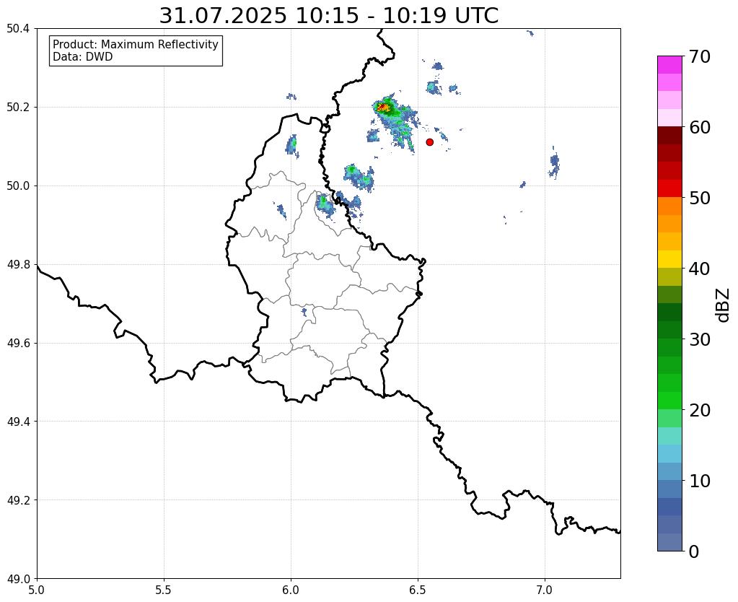Click the 50.2 latitude tick label
This screenshot has width=738, height=602.
[18, 107]
